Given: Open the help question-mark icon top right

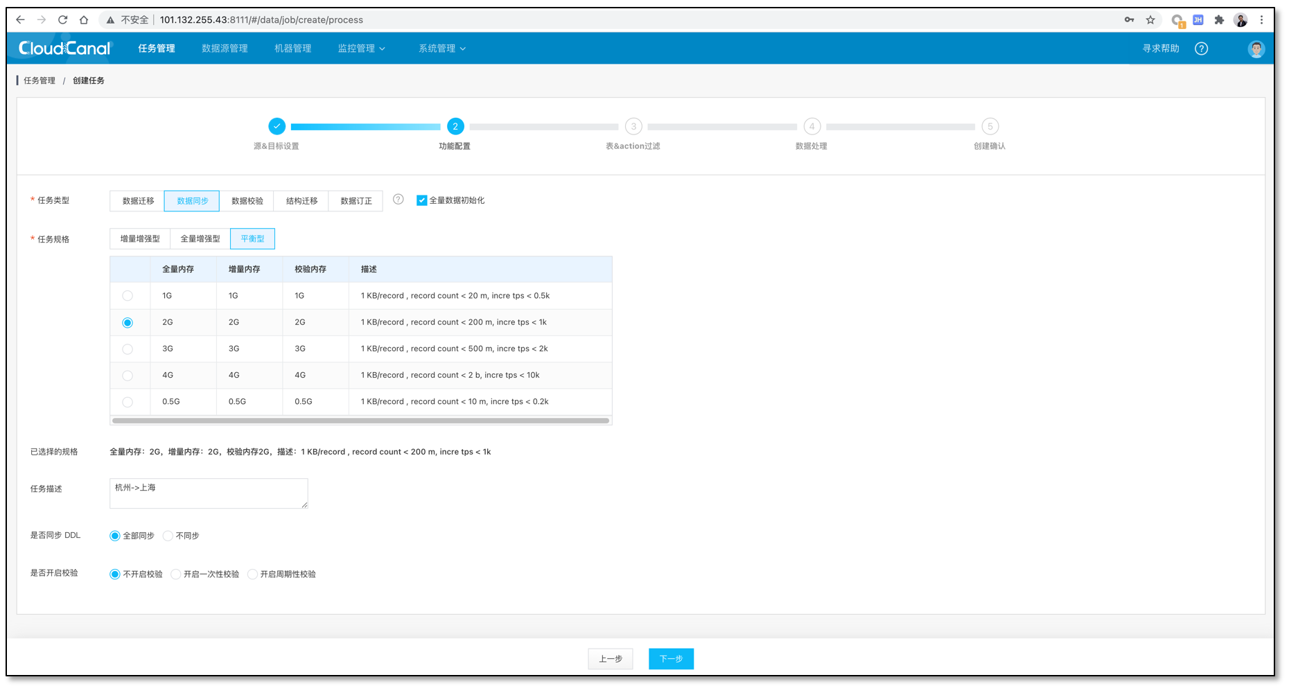Looking at the screenshot, I should tap(1201, 49).
